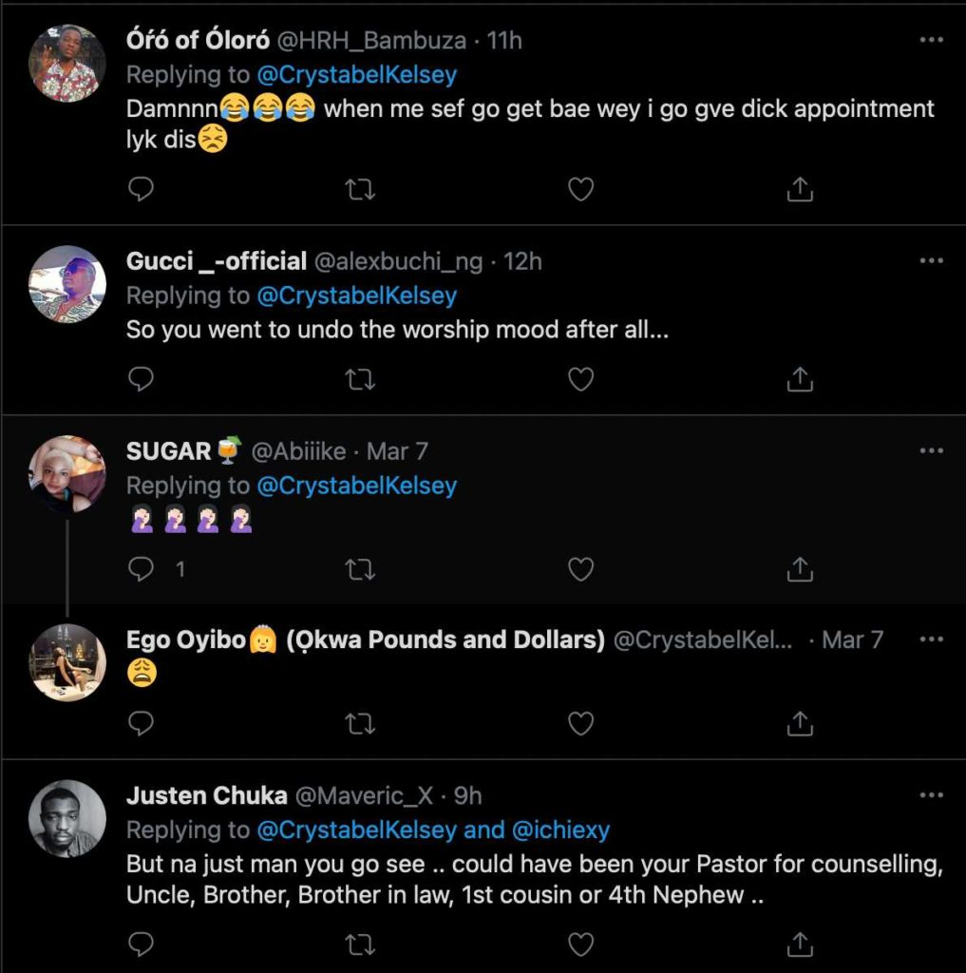Screen dimensions: 966x973
Task: Reply to Óró of Óloró's tweet
Action: tap(140, 188)
